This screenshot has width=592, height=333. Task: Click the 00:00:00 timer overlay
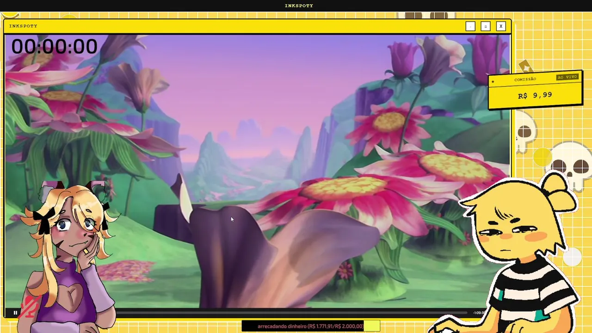(55, 47)
